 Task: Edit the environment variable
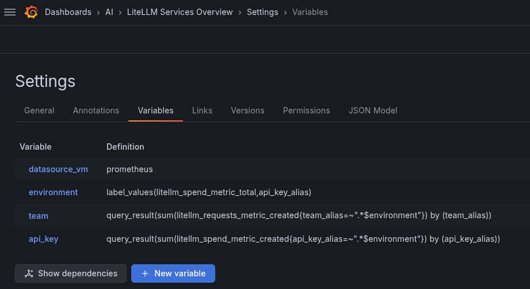coord(53,192)
